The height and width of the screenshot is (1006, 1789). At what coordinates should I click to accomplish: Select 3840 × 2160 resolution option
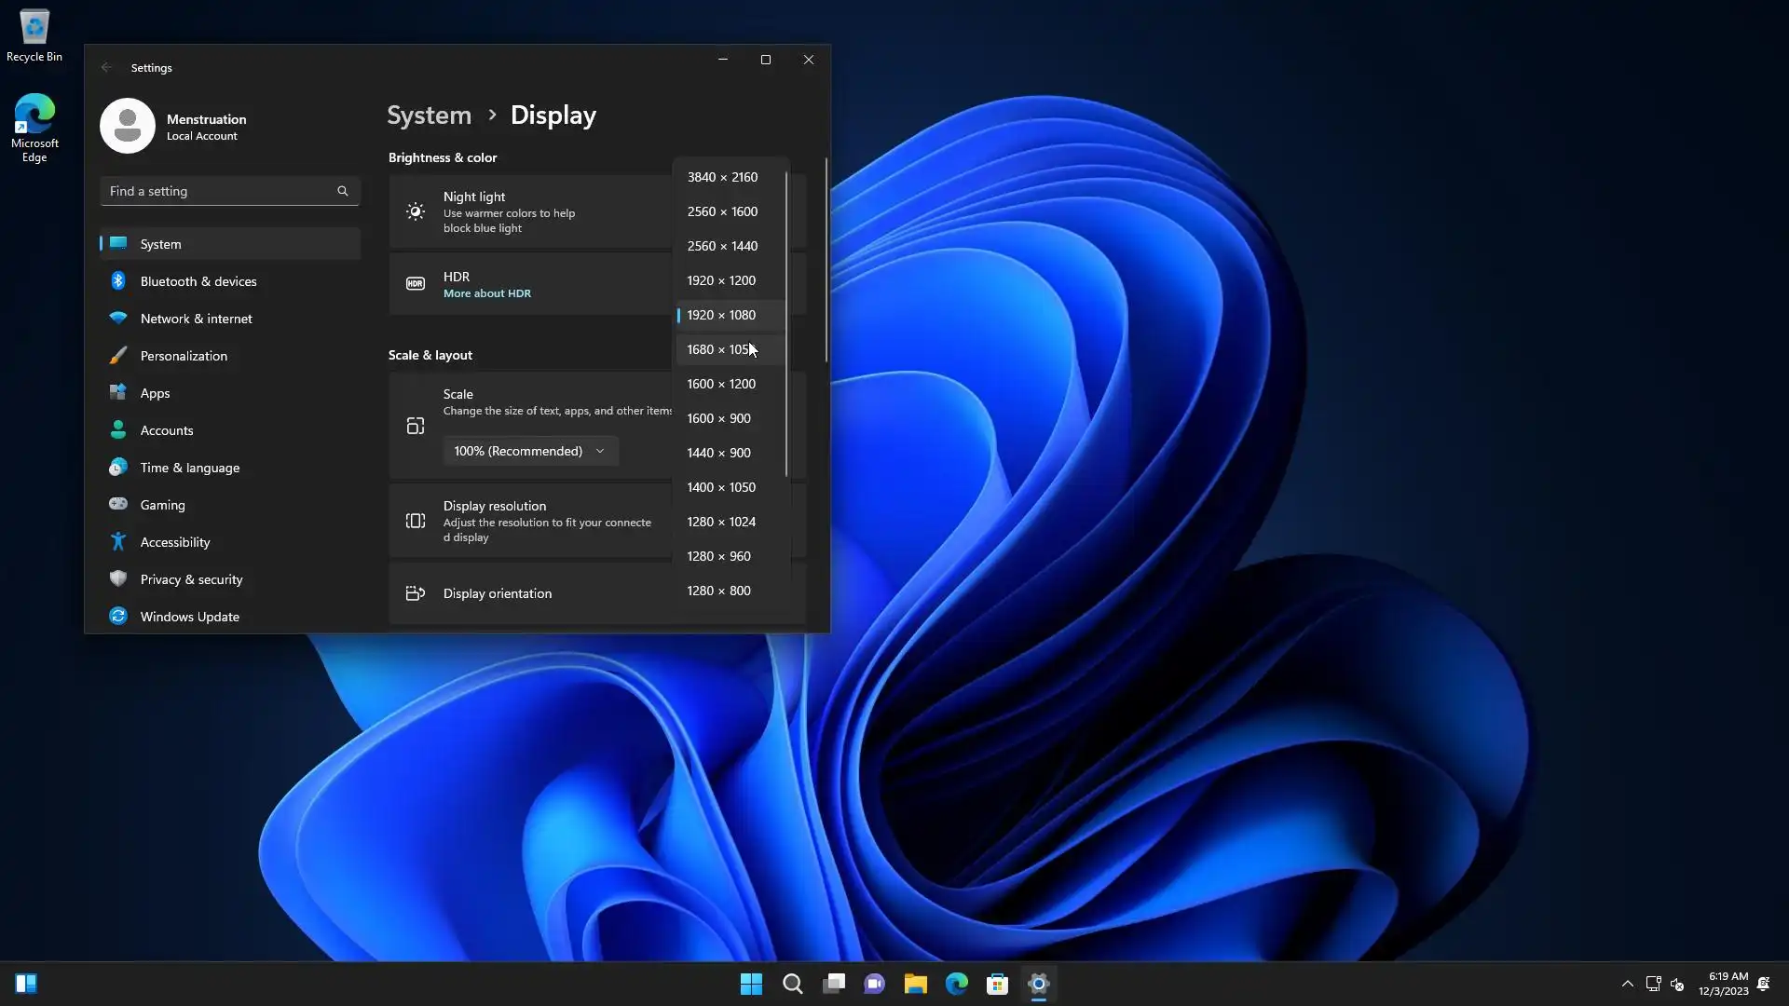[722, 177]
